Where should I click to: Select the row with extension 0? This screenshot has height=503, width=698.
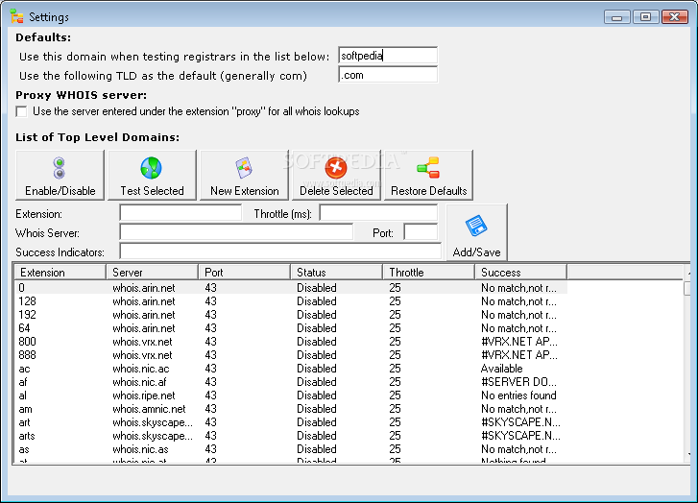[x=291, y=288]
